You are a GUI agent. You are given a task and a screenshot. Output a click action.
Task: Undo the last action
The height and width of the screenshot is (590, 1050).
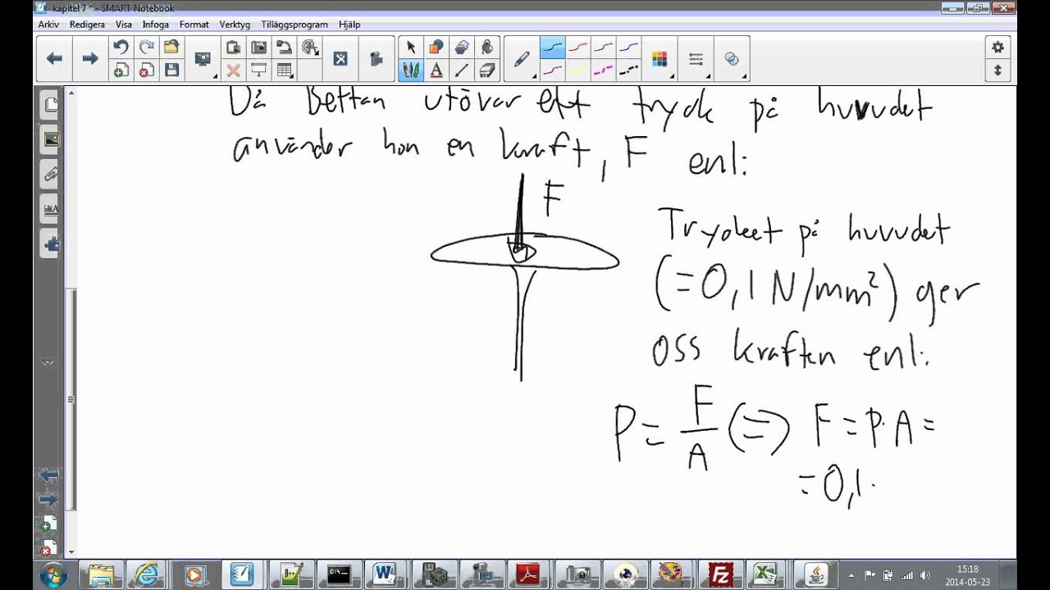click(121, 48)
